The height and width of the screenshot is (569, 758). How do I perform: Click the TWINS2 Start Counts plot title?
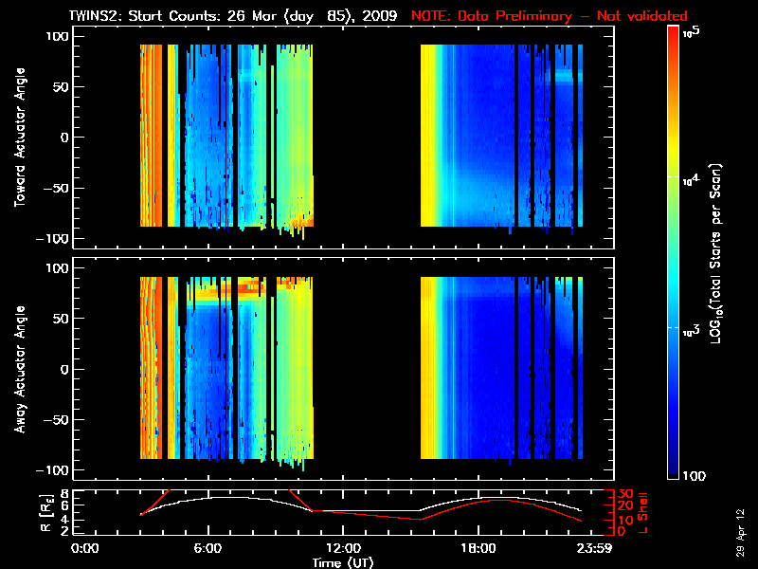pyautogui.click(x=236, y=16)
